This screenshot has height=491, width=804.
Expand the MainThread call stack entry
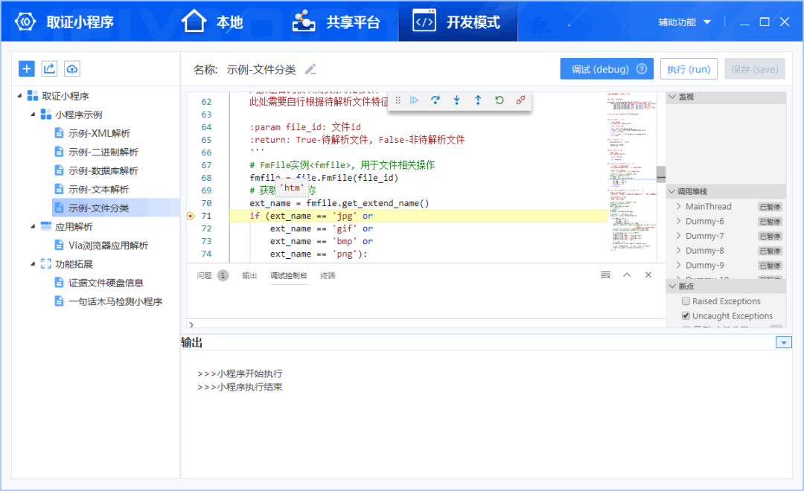[x=679, y=207]
